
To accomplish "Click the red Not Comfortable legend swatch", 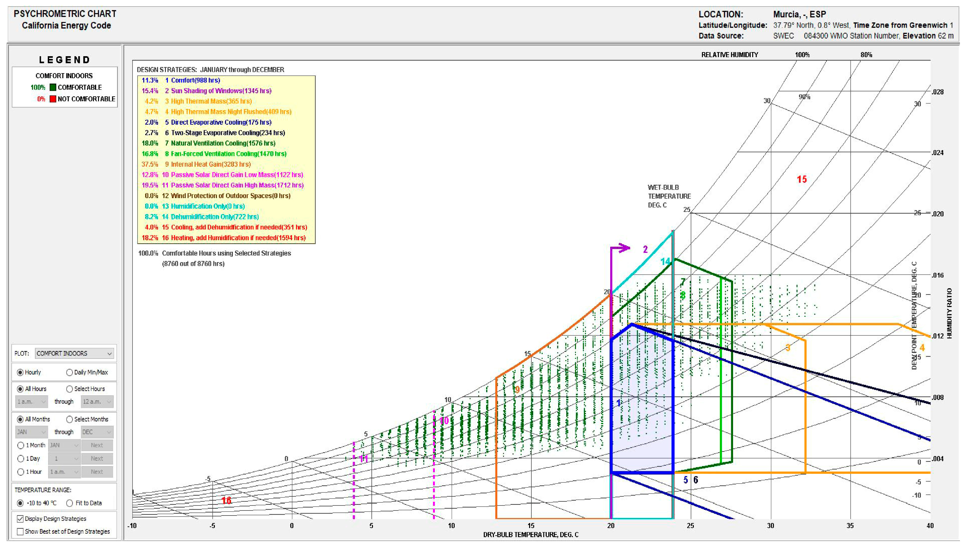I will coord(53,99).
